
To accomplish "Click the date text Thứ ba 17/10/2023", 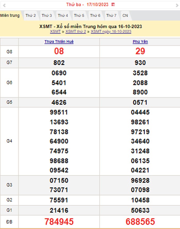I will [87, 5].
